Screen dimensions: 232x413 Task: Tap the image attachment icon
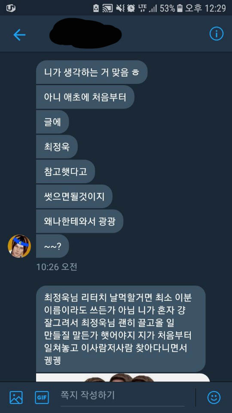pos(16,398)
